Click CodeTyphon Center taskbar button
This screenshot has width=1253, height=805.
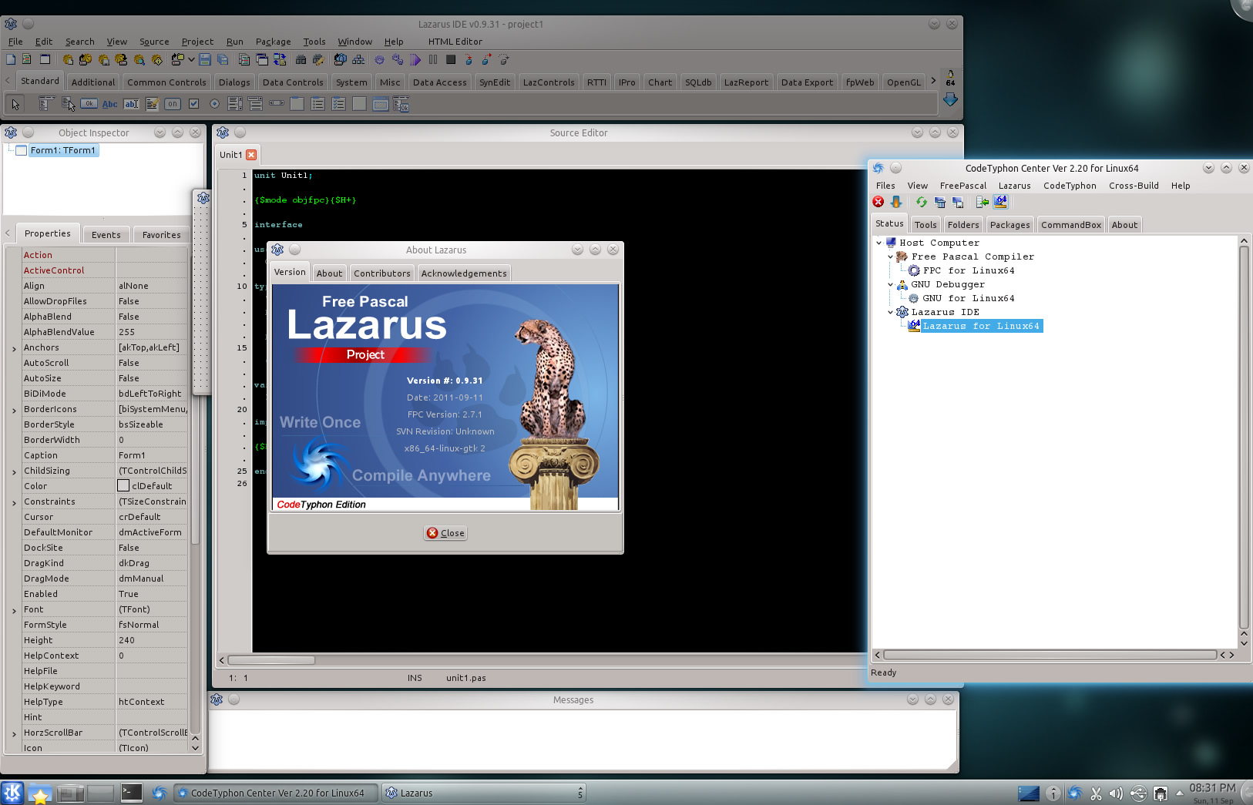[275, 793]
